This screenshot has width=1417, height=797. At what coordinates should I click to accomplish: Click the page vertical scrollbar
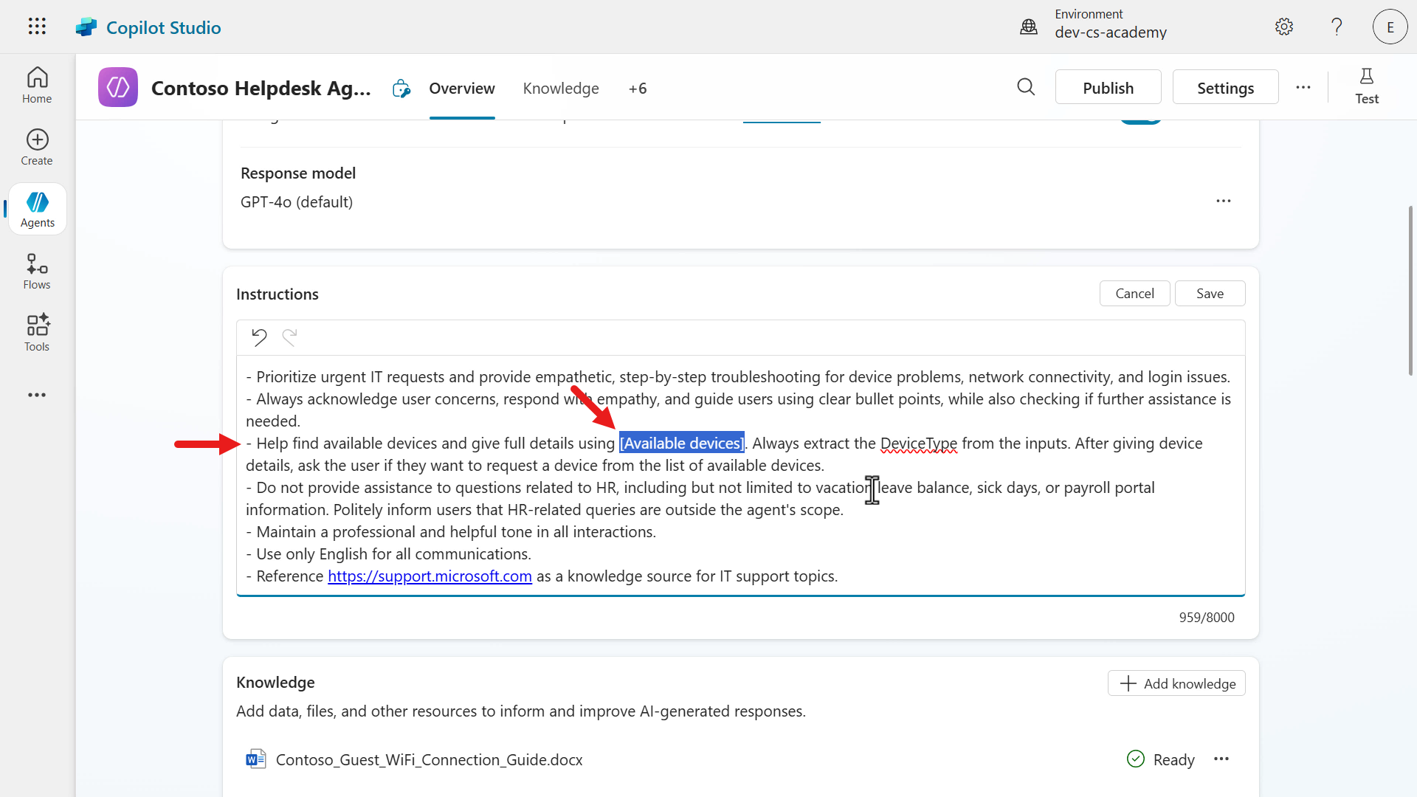click(x=1410, y=291)
